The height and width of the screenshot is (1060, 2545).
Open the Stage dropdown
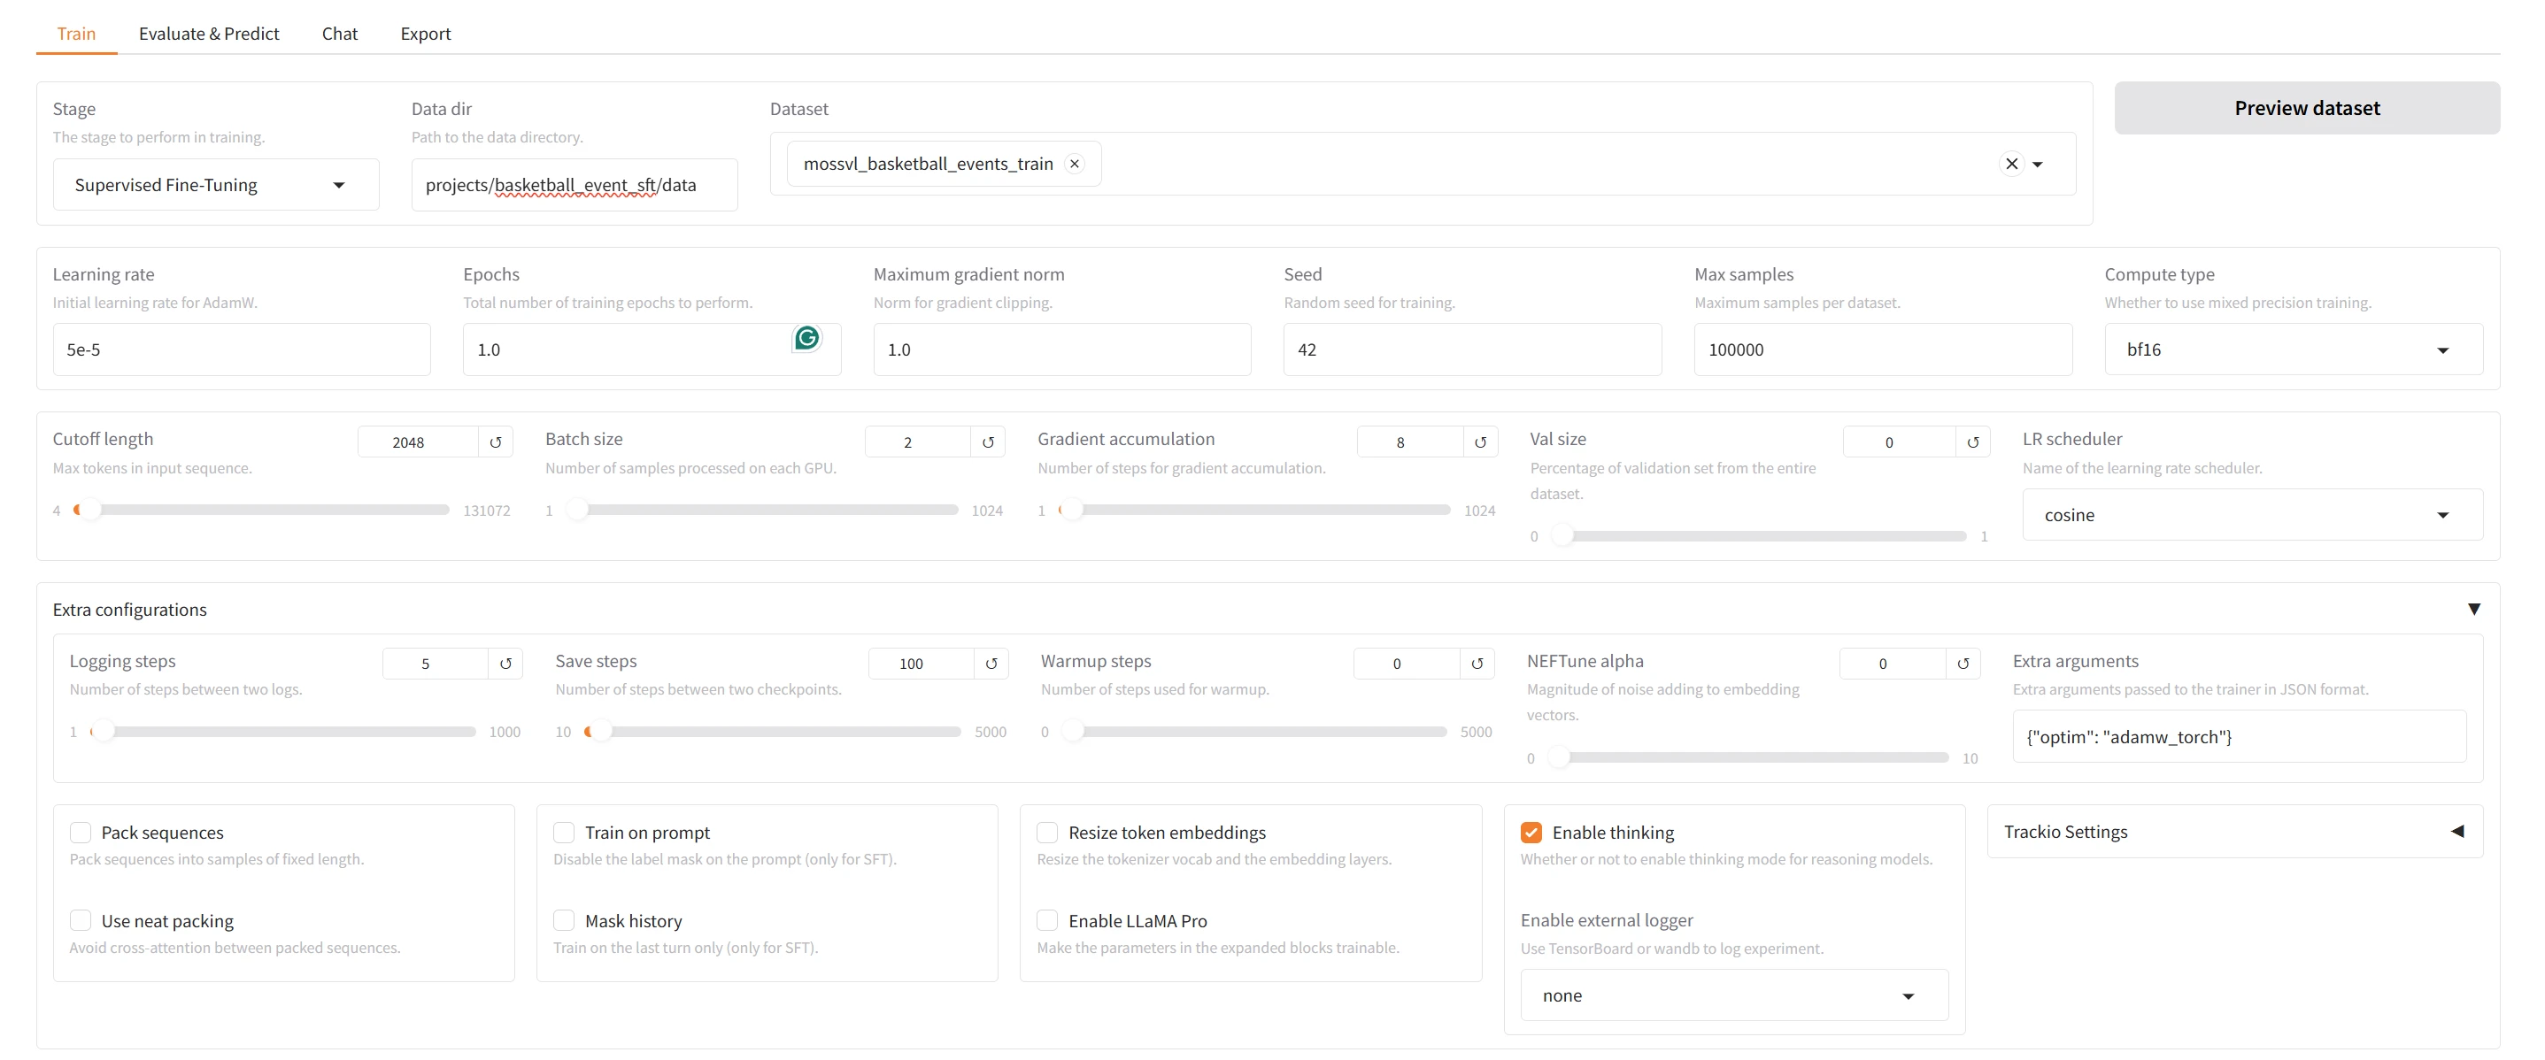(x=215, y=185)
